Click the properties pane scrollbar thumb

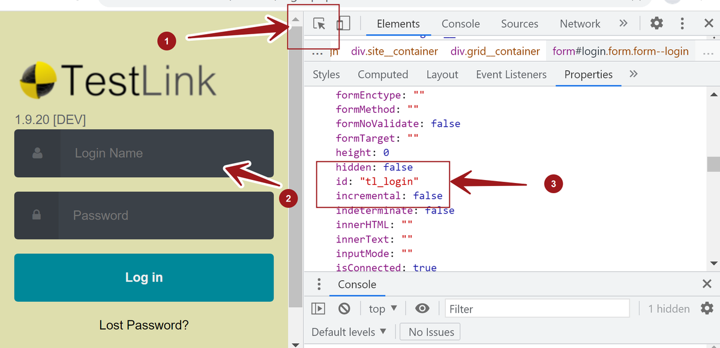(713, 164)
